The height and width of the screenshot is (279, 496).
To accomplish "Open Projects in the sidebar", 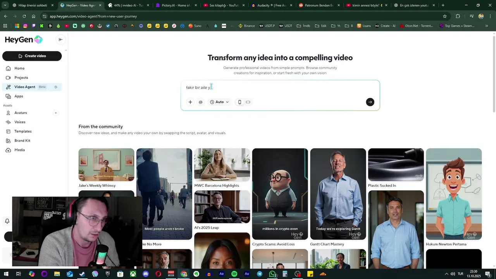I will click(x=21, y=77).
